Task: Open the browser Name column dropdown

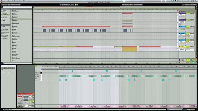Action: click(x=31, y=9)
